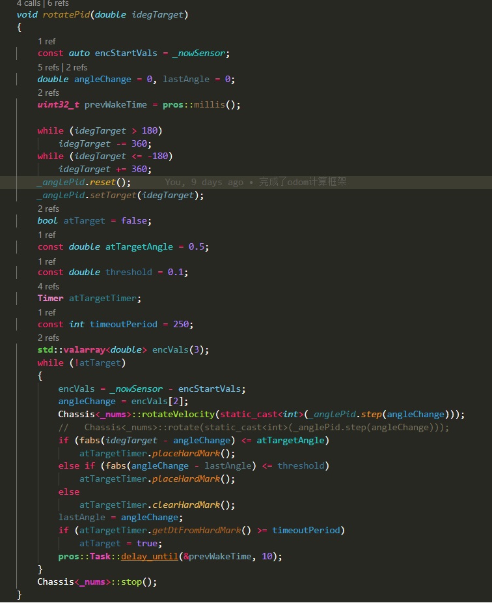
Task: Click the git blame note "You, 9 days ago"
Action: click(204, 183)
